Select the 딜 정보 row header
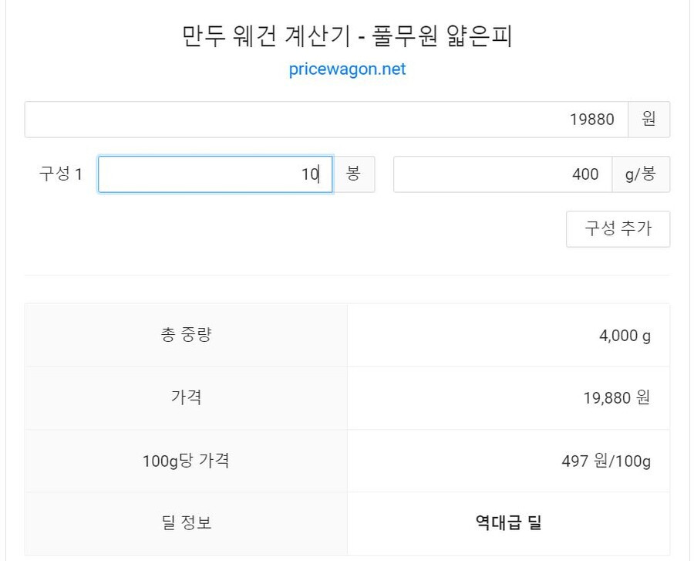This screenshot has width=694, height=561. point(186,523)
